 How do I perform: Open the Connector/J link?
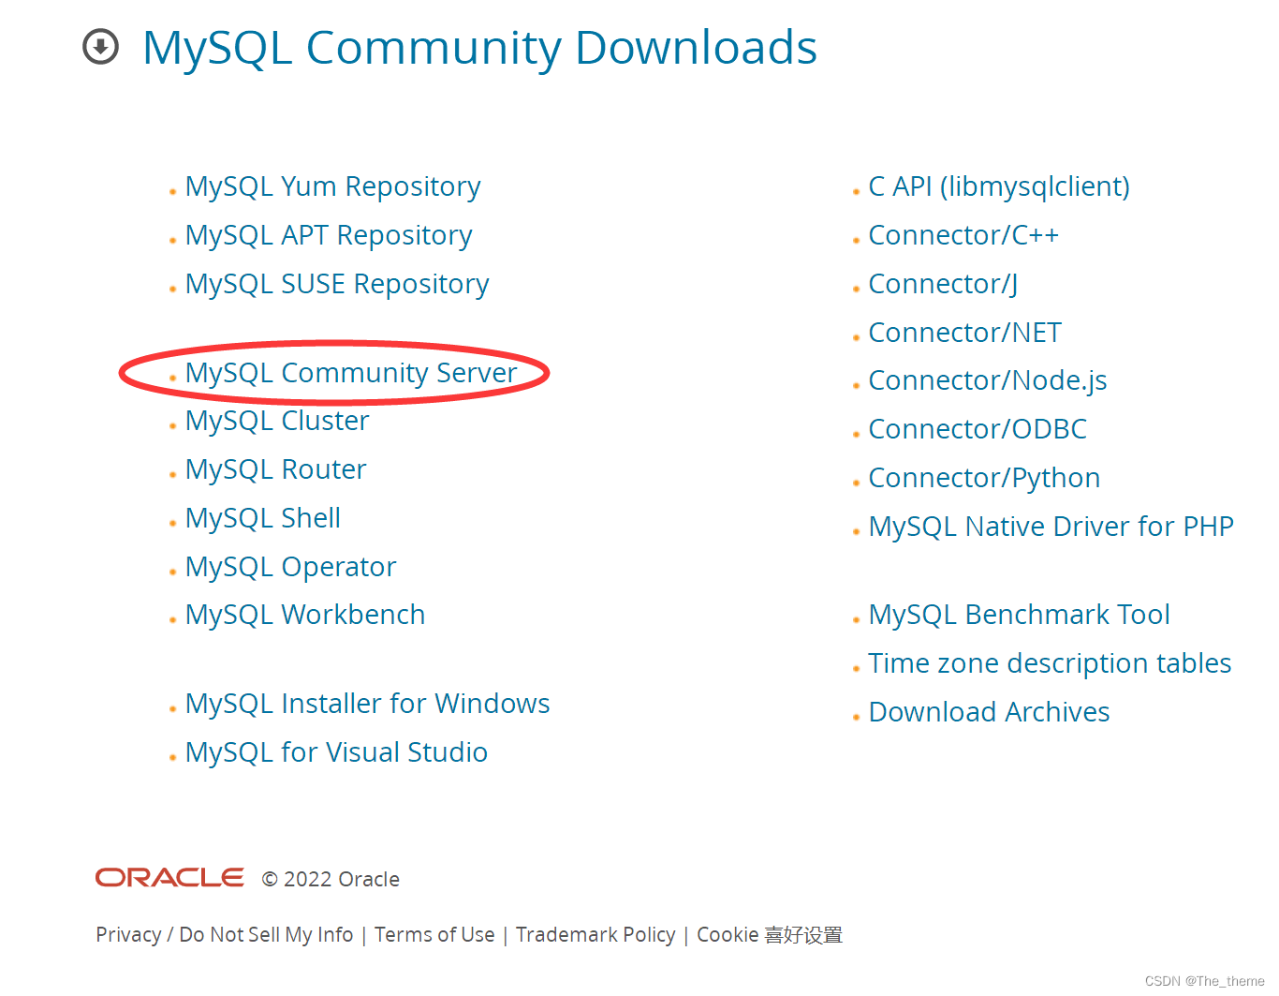point(943,284)
